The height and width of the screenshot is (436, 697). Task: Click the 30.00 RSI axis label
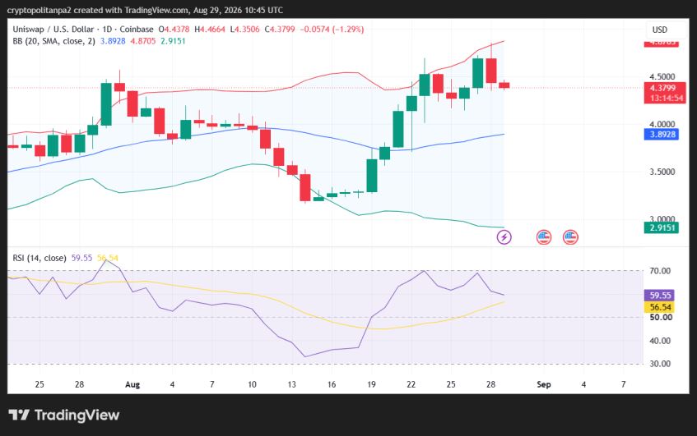pyautogui.click(x=660, y=364)
